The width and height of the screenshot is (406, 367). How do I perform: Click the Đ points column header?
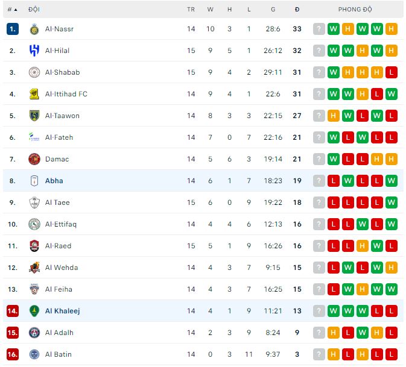[297, 10]
